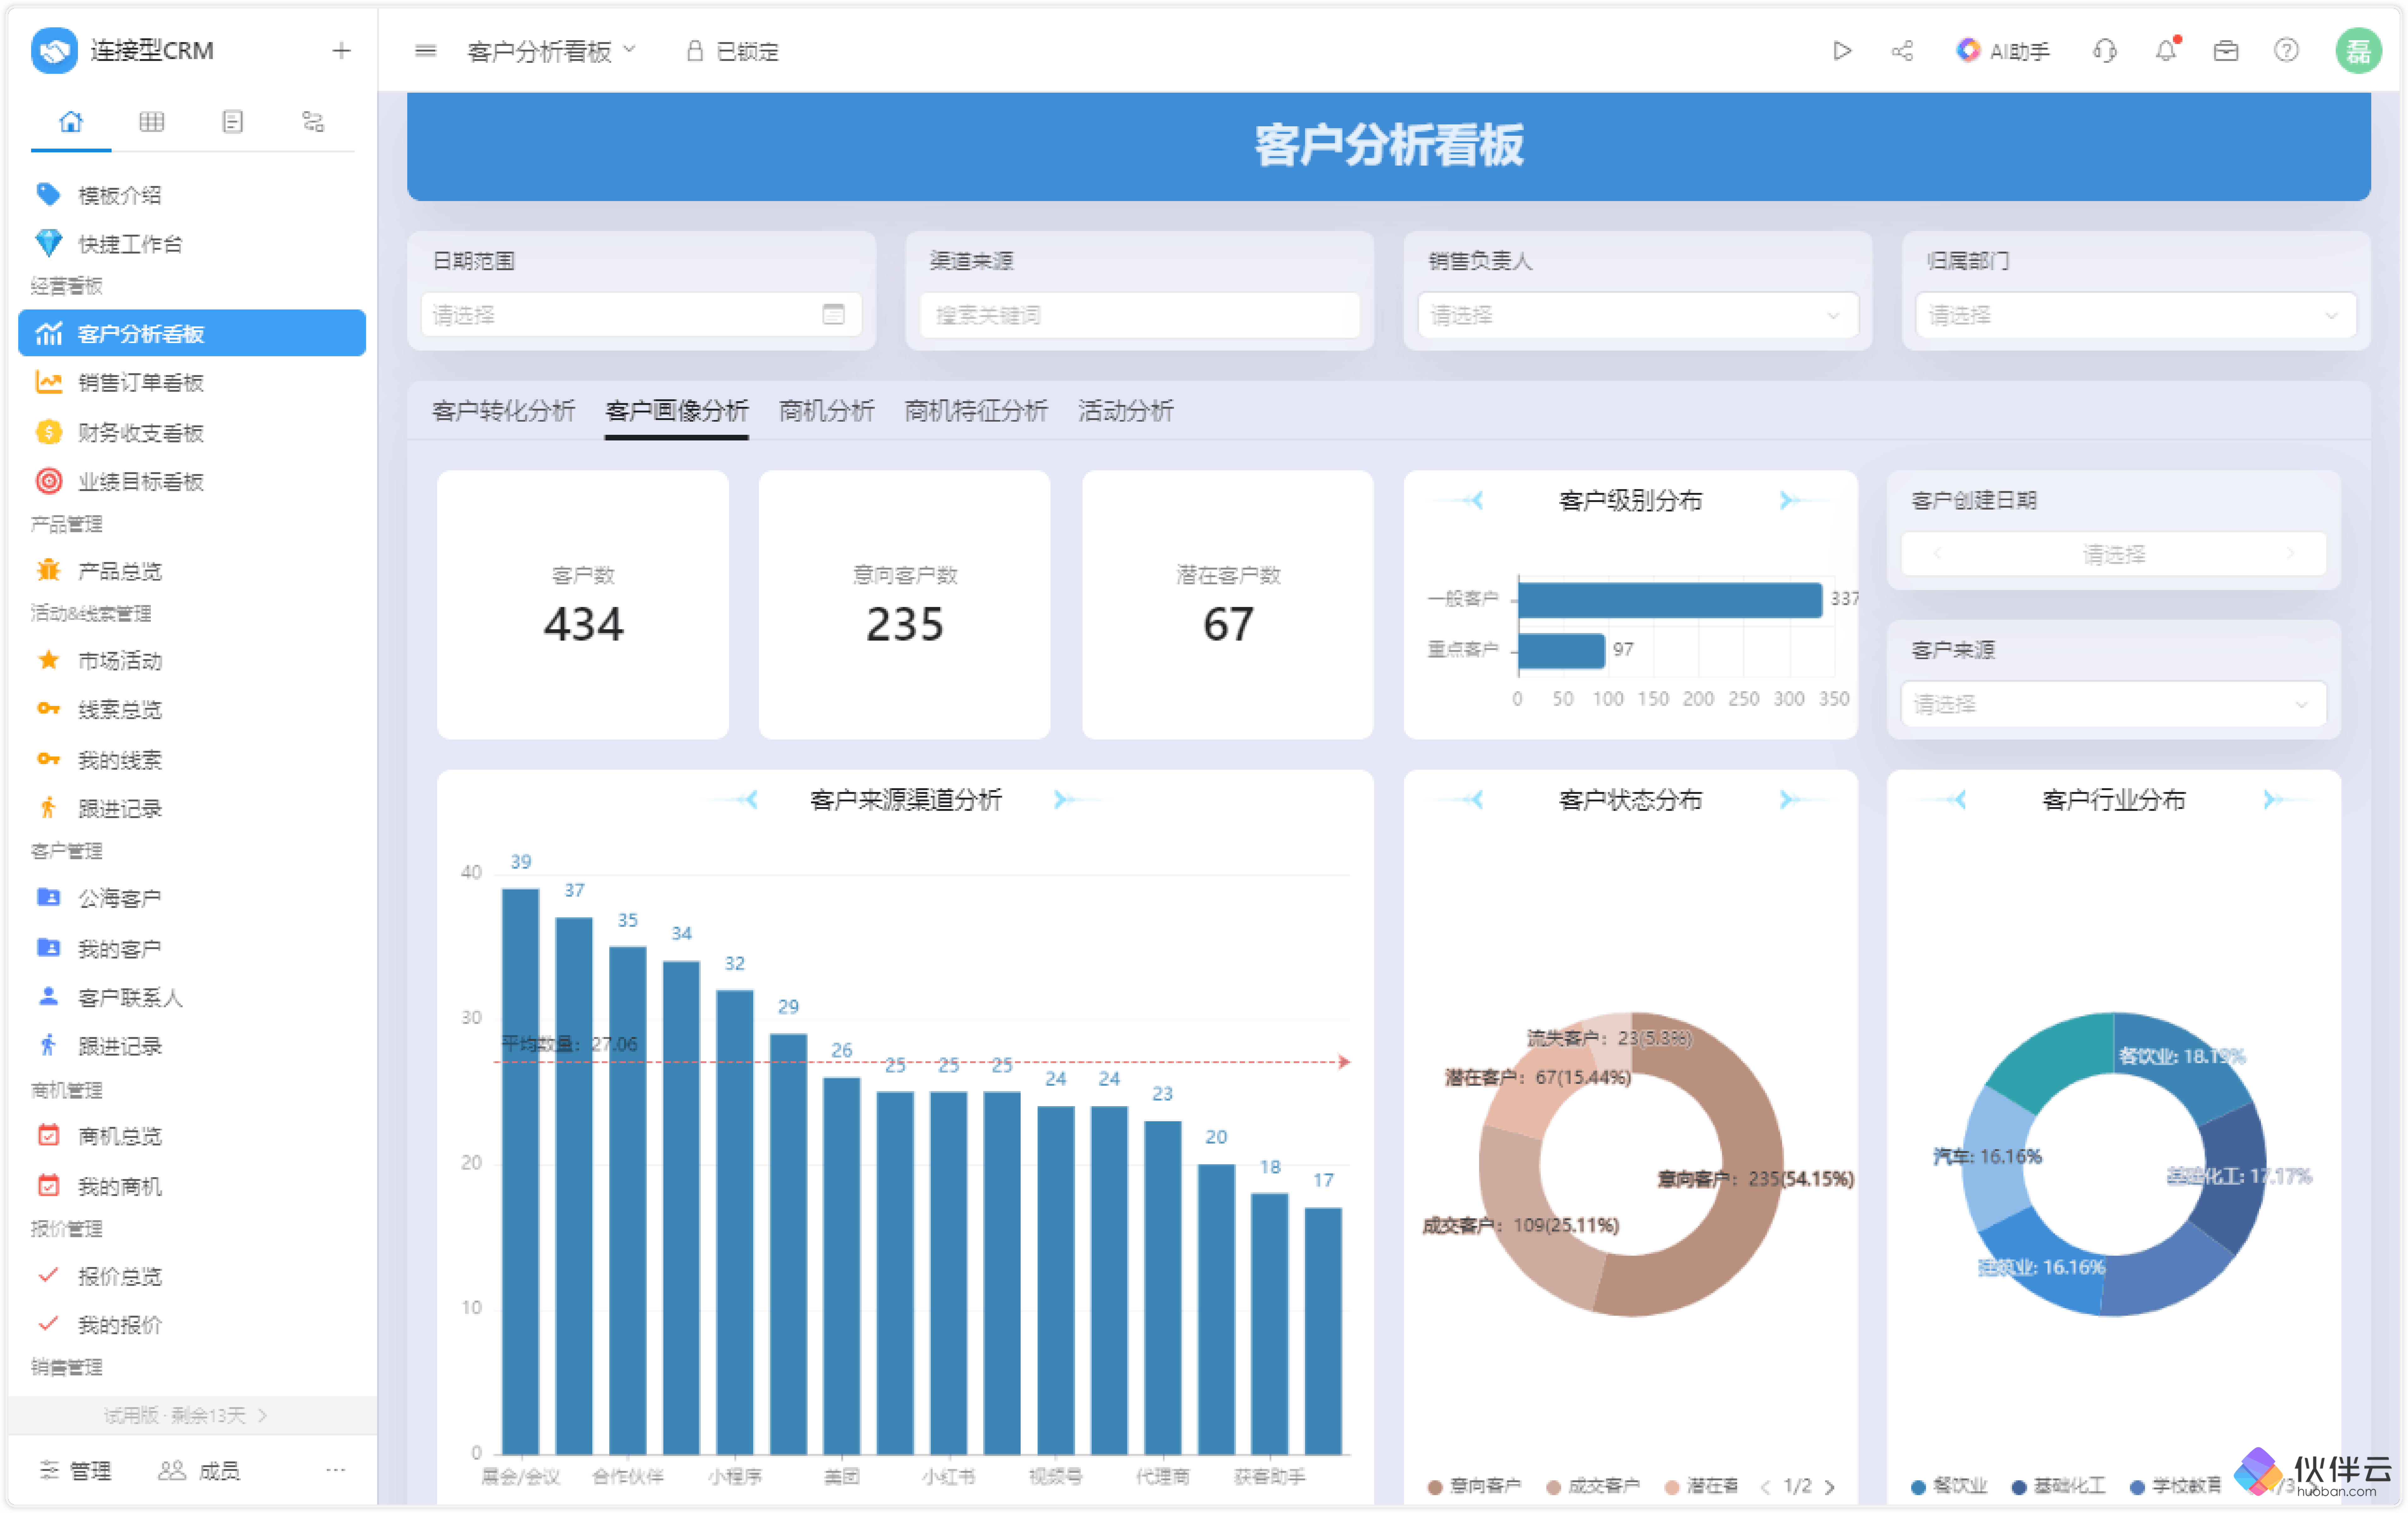The height and width of the screenshot is (1513, 2408).
Task: Open the table grid icon tab in sidebar
Action: 152,122
